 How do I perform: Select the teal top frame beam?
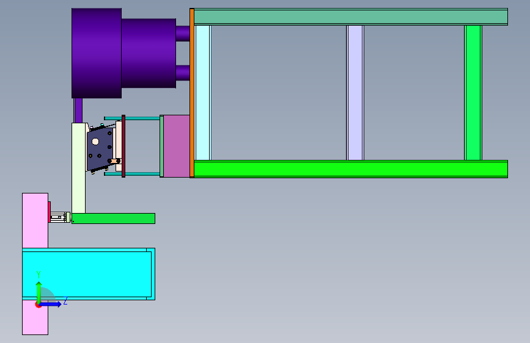350,16
